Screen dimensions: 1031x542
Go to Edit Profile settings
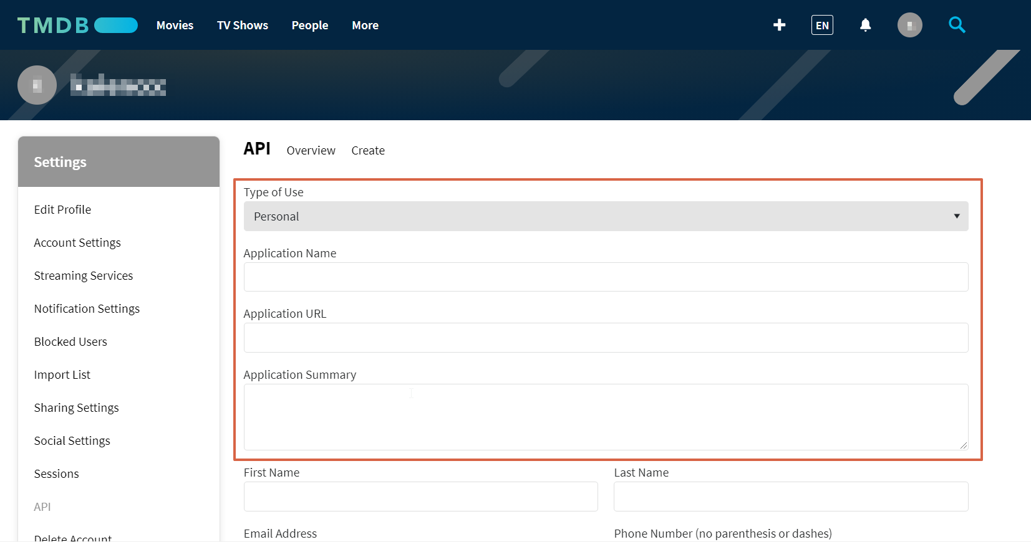pyautogui.click(x=62, y=209)
